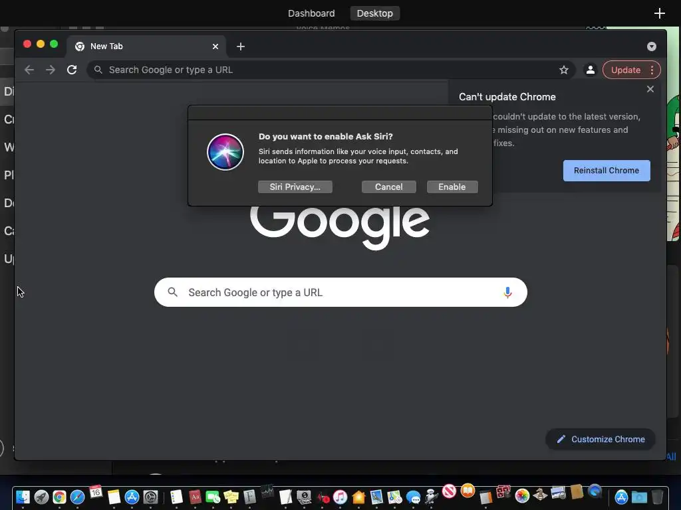The width and height of the screenshot is (681, 510).
Task: Click the Customize Chrome button
Action: coord(601,440)
